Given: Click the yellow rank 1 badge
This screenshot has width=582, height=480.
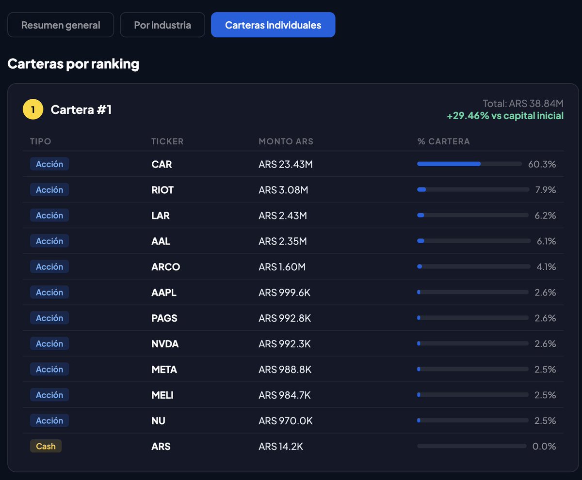Looking at the screenshot, I should coord(33,109).
